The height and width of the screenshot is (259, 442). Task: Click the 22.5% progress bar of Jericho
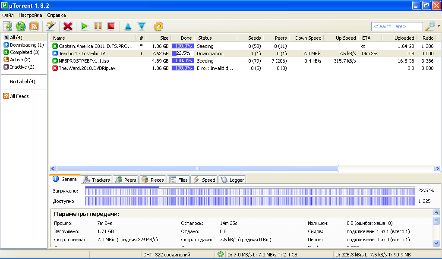point(183,53)
